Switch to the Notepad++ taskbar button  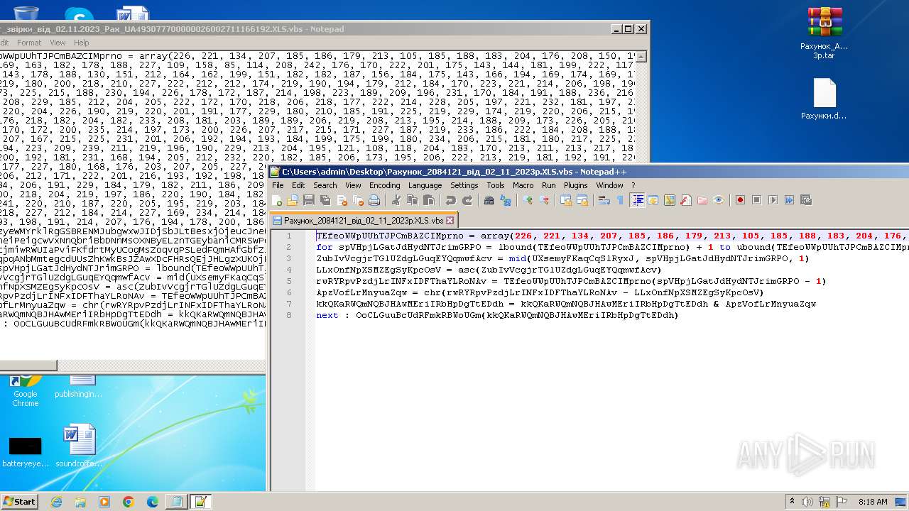point(200,502)
